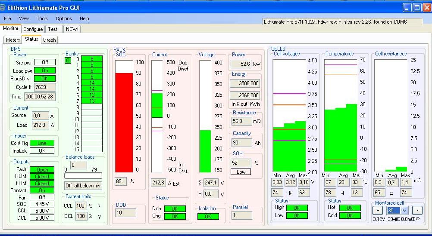The width and height of the screenshot is (432, 236).
Task: Click the red SOC bar gauge
Action: coord(124,116)
